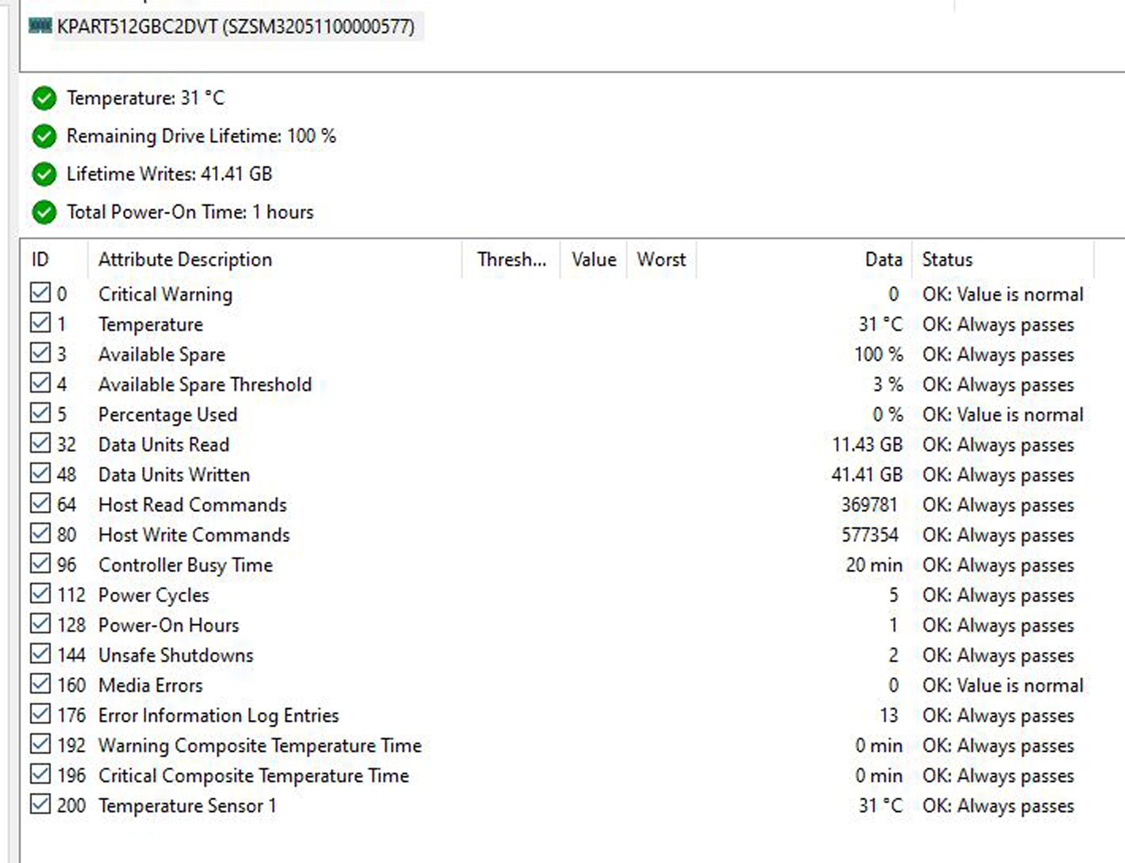1125x863 pixels.
Task: Uncheck the Media Errors checkbox
Action: [x=40, y=684]
